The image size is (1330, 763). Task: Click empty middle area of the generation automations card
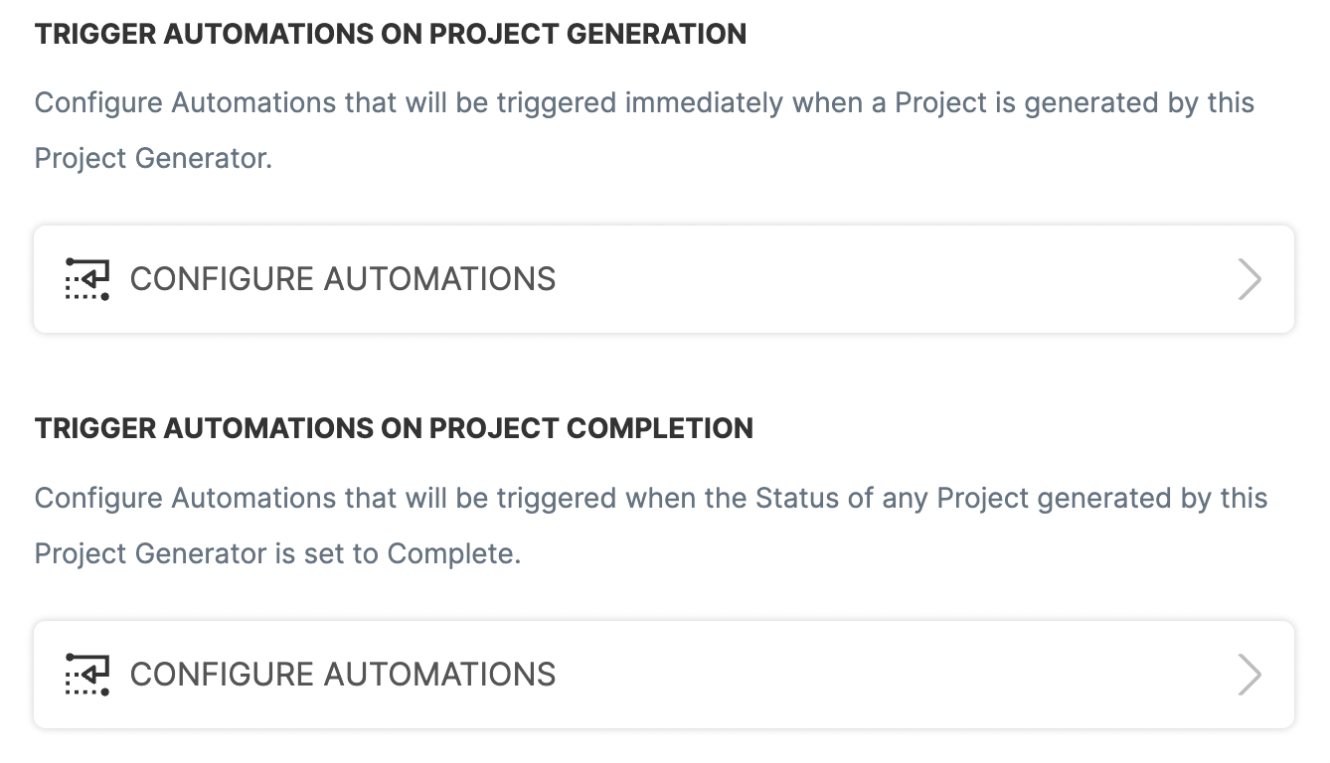pos(895,279)
